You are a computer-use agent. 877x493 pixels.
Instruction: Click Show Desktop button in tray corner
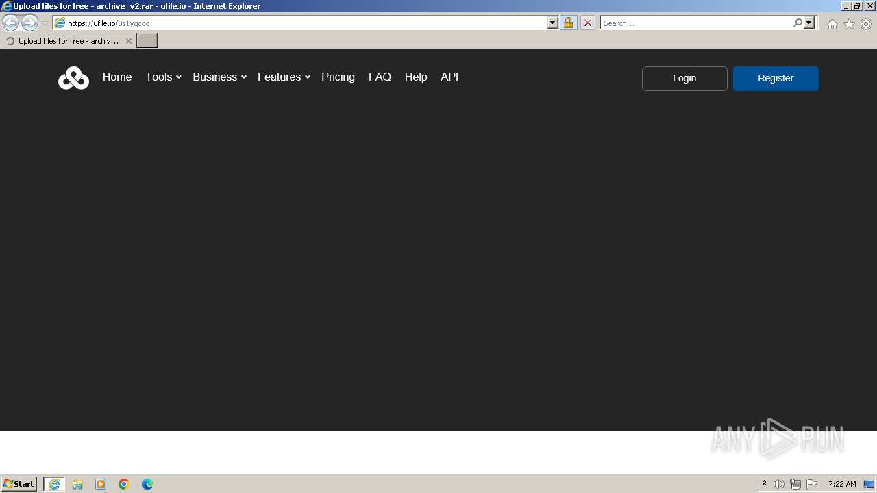pos(869,484)
